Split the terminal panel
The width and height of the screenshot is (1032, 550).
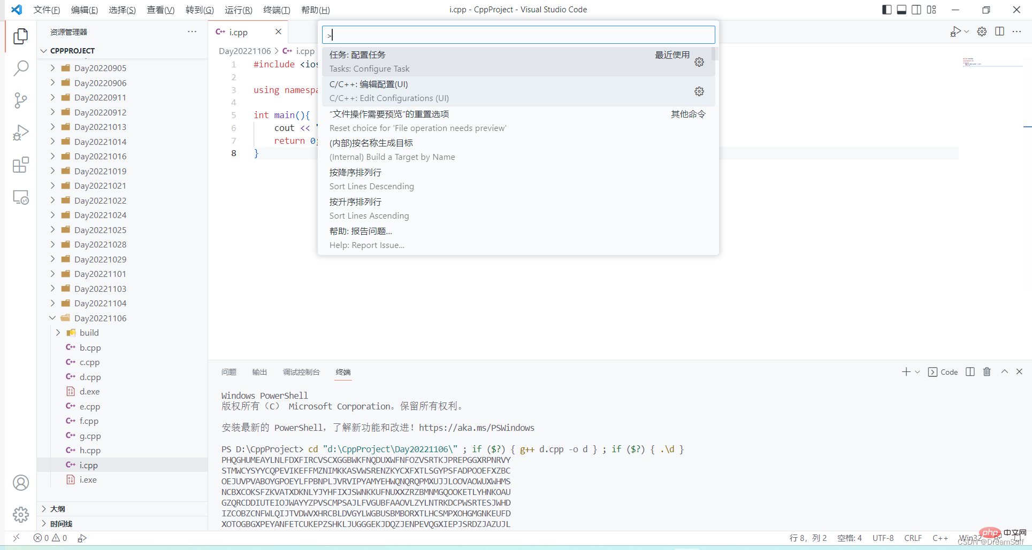point(970,371)
